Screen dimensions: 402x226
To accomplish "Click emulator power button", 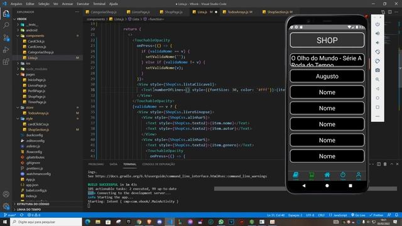I will click(378, 24).
